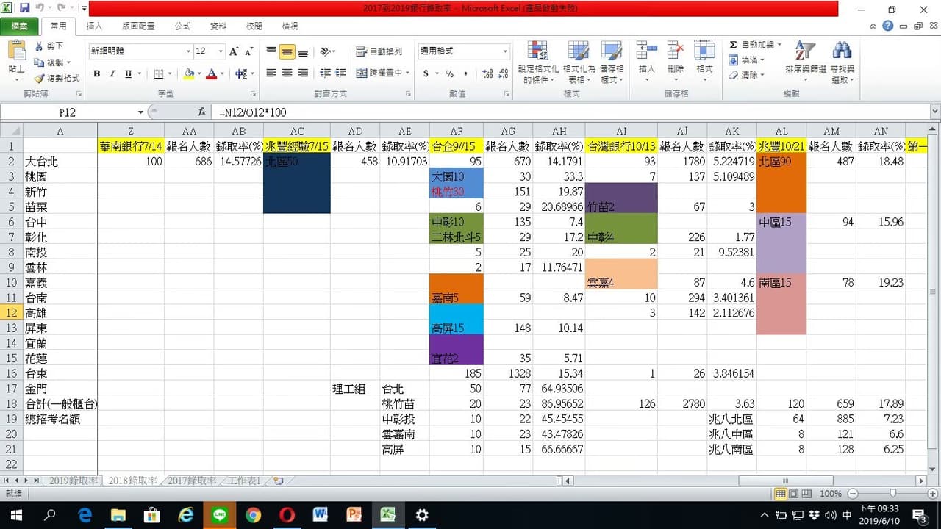Align cell text to the top

pos(271,51)
